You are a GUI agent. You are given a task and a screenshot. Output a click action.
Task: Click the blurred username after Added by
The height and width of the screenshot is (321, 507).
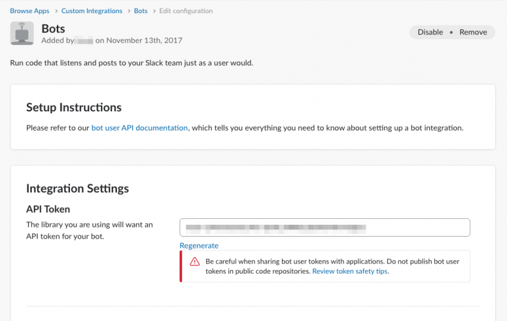(83, 40)
